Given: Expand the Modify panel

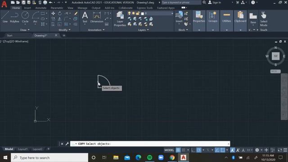Looking at the screenshot, I should [64, 30].
